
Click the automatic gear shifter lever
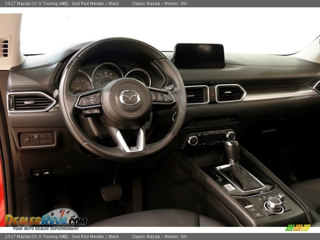(232, 152)
